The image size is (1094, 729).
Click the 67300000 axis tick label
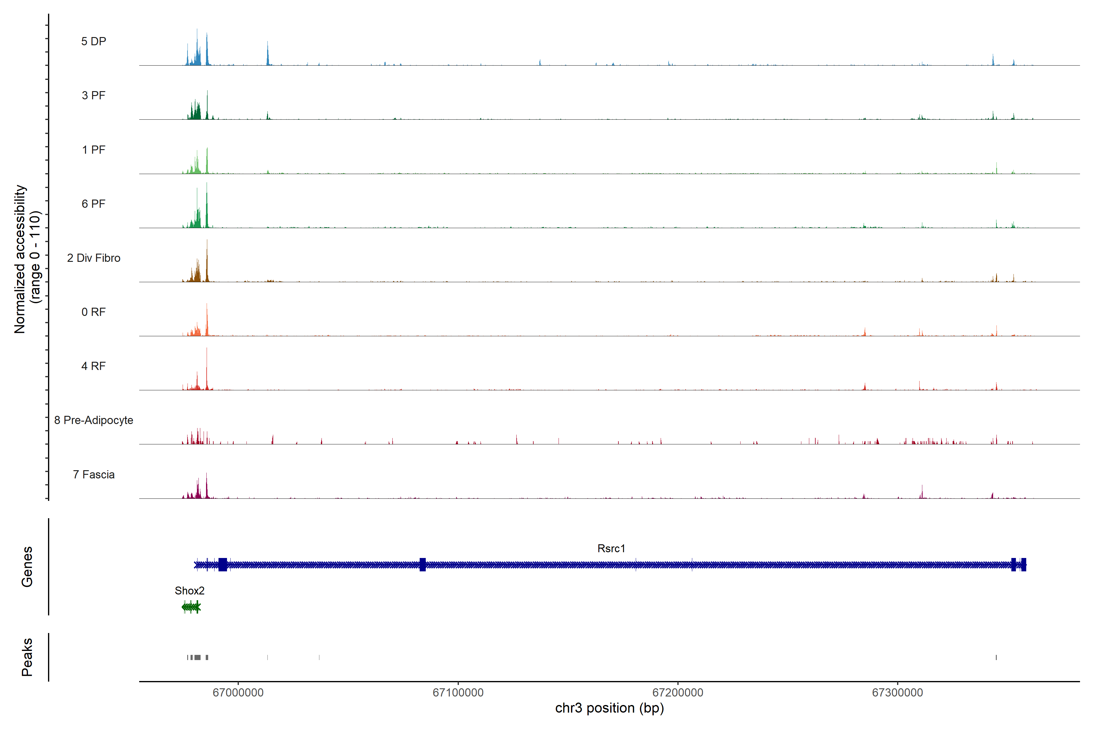(897, 692)
